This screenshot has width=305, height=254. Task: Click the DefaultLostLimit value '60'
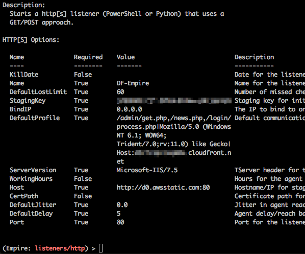120,92
